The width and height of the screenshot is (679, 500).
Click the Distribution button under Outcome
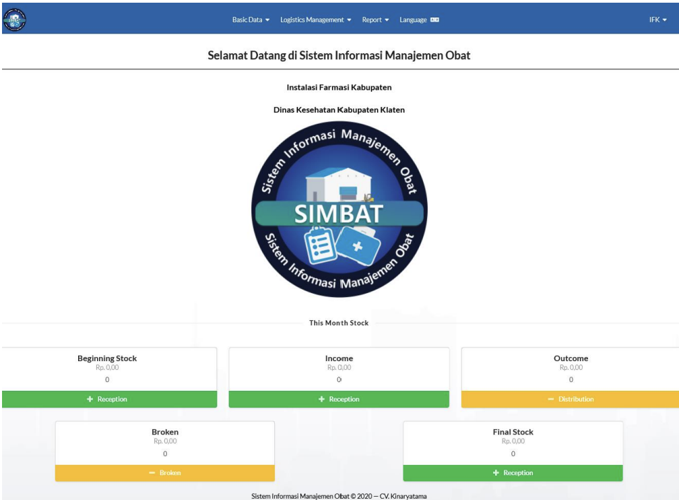[x=571, y=399]
